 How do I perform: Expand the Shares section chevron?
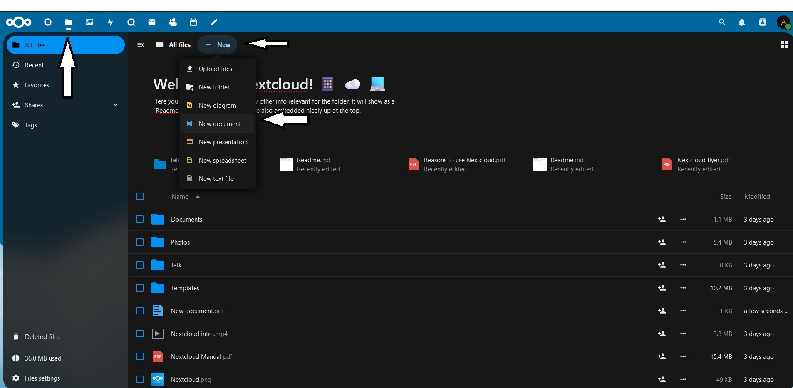116,105
